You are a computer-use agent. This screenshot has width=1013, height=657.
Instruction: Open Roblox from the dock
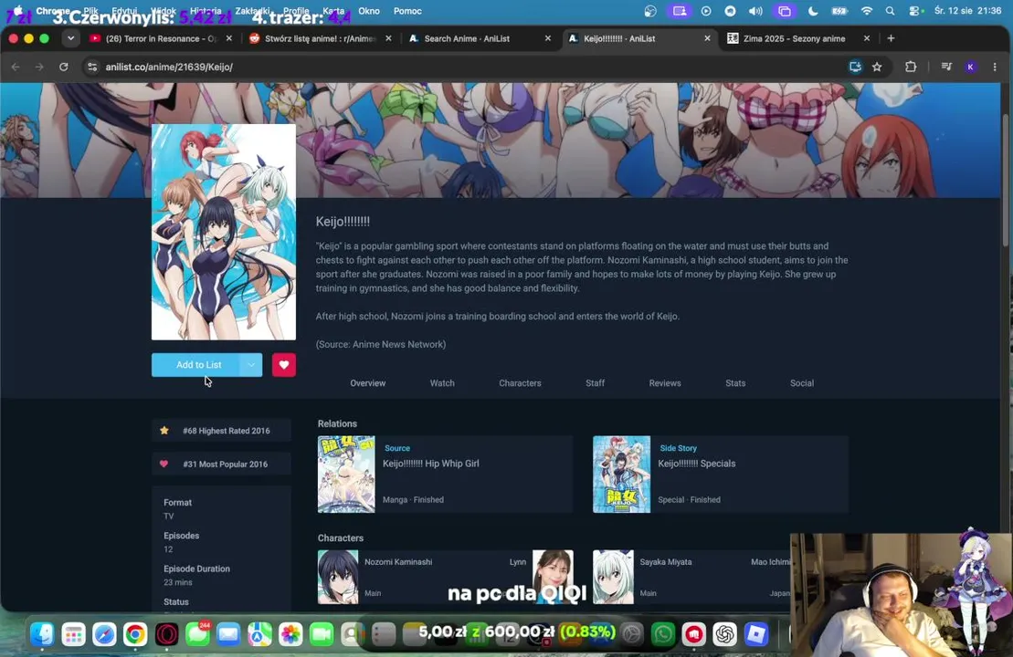click(x=756, y=634)
